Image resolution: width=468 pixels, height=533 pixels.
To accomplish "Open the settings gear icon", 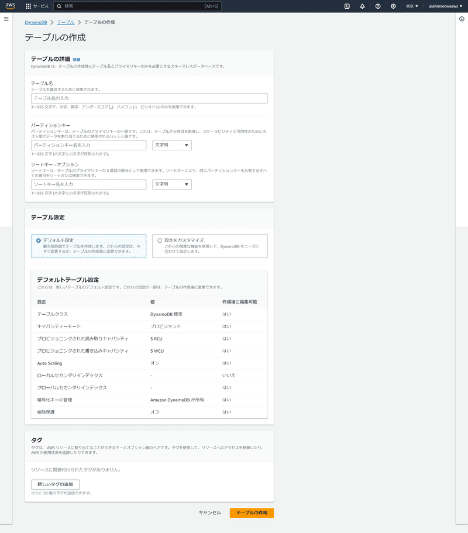I will pos(393,6).
